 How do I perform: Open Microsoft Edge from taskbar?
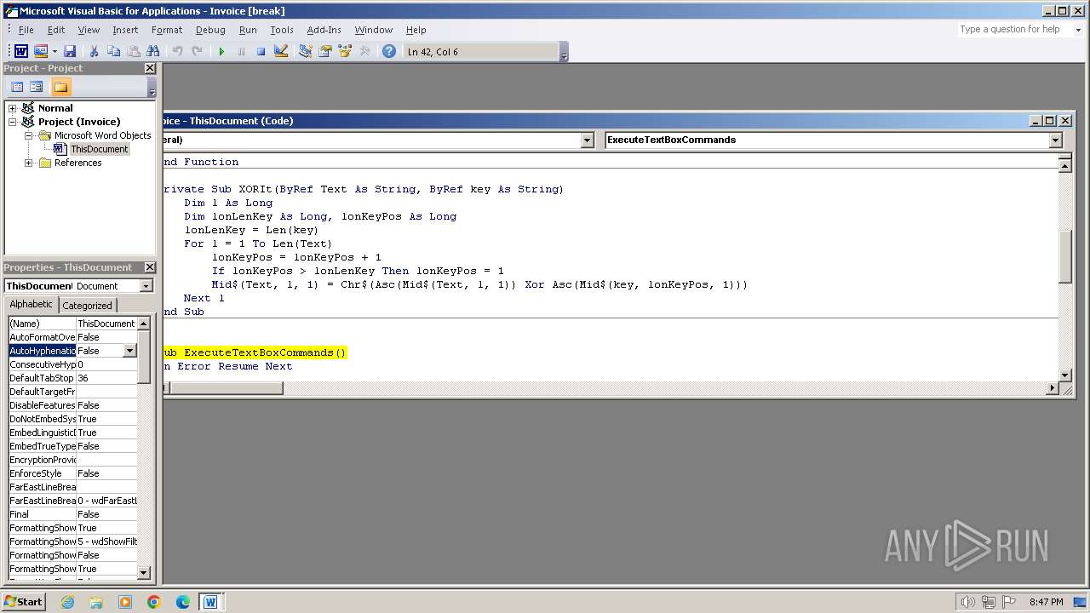(182, 602)
